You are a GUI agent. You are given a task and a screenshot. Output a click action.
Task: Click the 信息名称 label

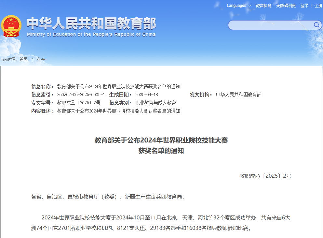point(42,86)
